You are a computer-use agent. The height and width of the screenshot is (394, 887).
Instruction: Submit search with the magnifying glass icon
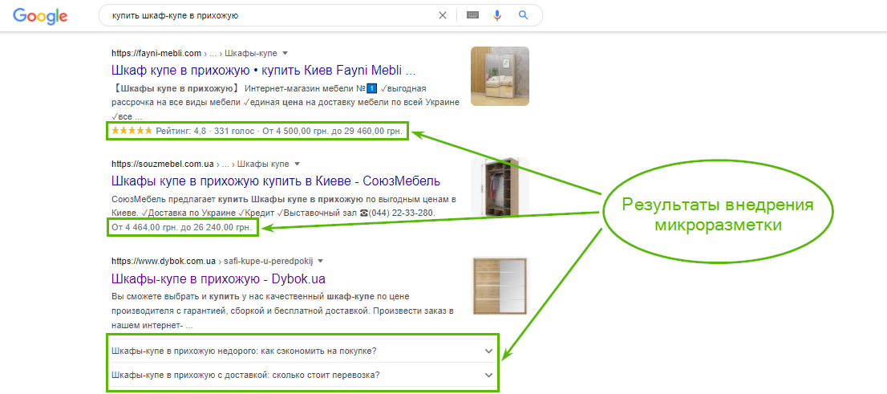click(x=523, y=16)
